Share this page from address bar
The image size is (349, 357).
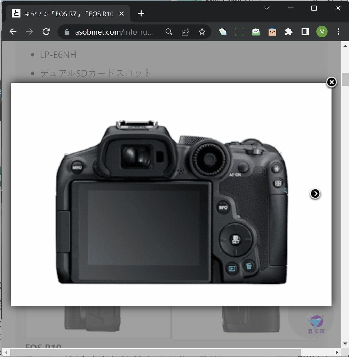(x=185, y=32)
